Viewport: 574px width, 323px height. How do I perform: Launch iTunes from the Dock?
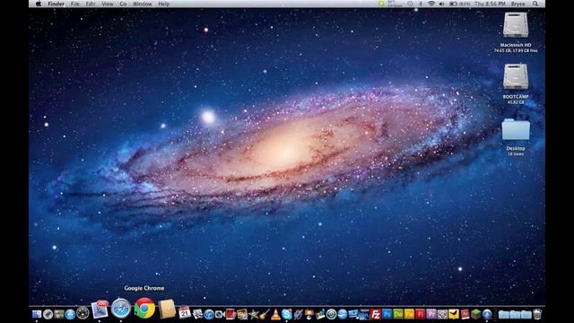209,314
